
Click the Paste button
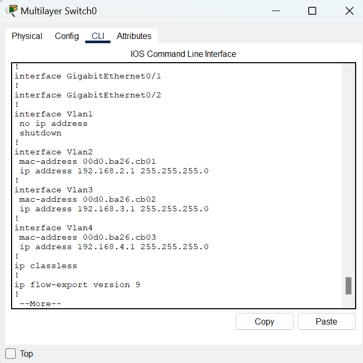tap(326, 321)
